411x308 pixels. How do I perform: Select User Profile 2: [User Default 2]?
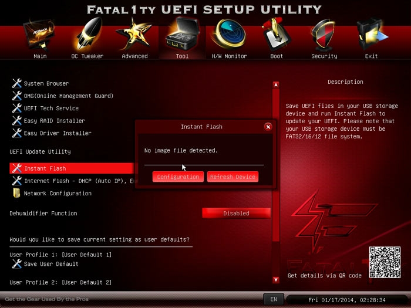click(60, 282)
